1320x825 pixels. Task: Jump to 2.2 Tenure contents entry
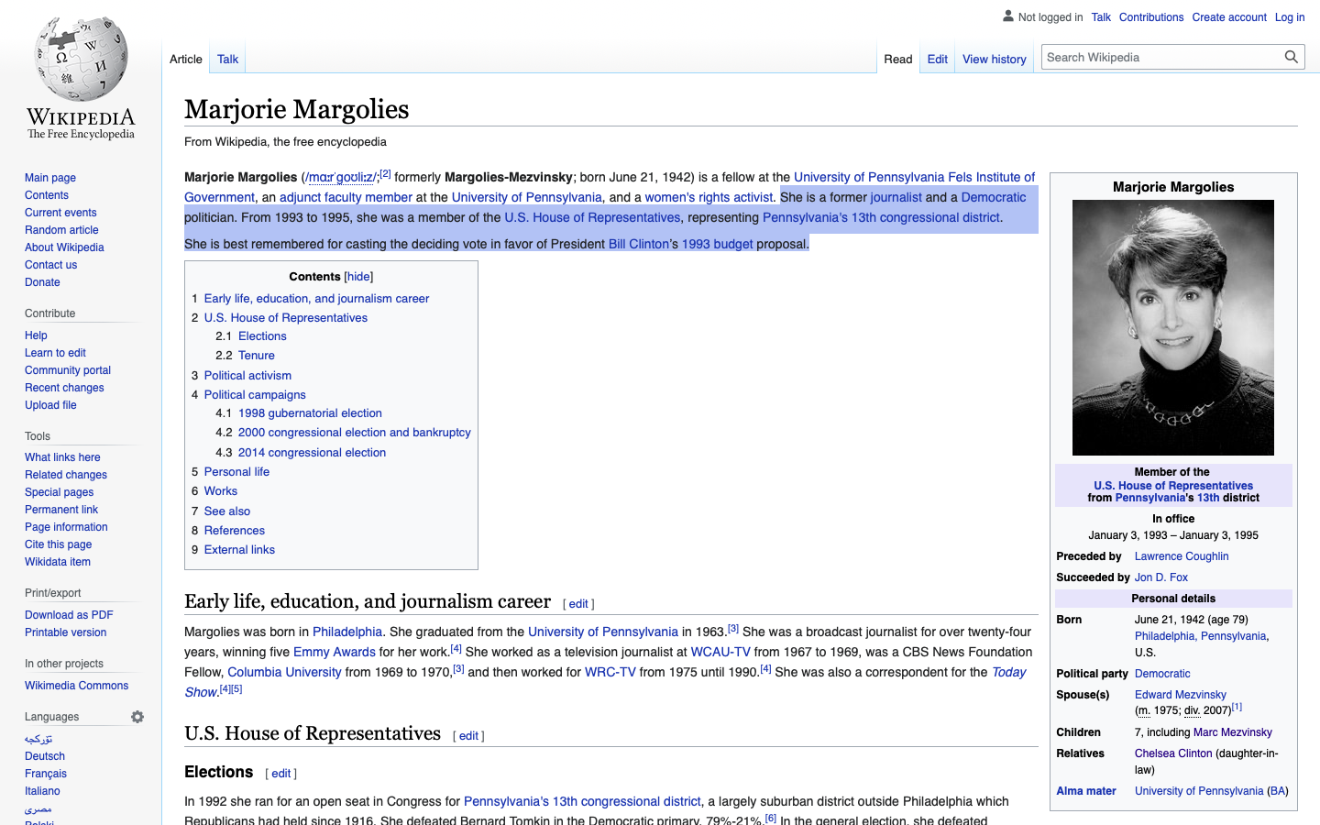click(x=245, y=356)
